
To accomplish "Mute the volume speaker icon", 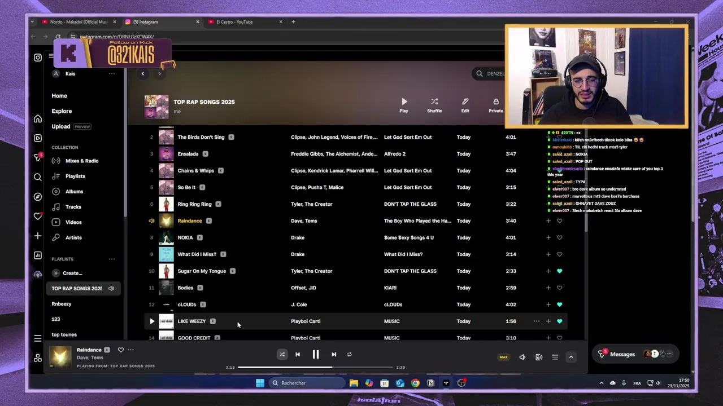I will pos(522,357).
